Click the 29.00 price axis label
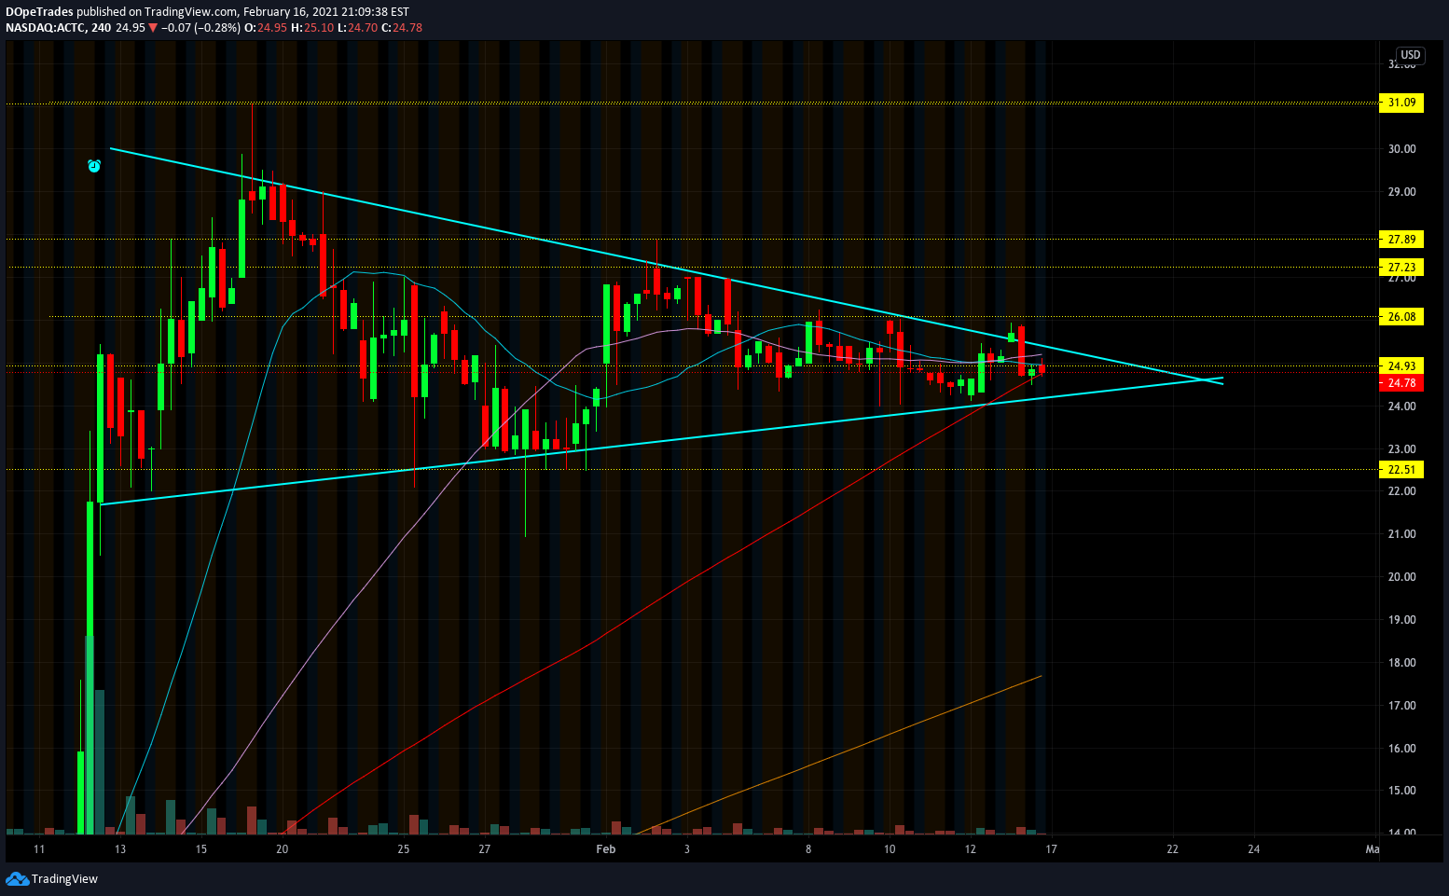The width and height of the screenshot is (1449, 896). coord(1401,192)
